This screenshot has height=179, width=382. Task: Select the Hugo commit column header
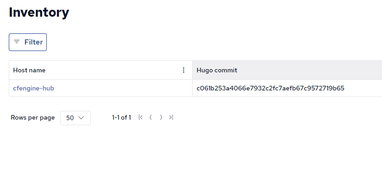click(x=217, y=70)
